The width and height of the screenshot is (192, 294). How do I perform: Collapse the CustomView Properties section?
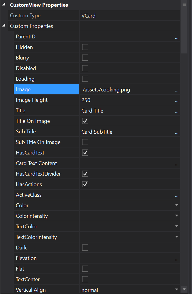4,5
